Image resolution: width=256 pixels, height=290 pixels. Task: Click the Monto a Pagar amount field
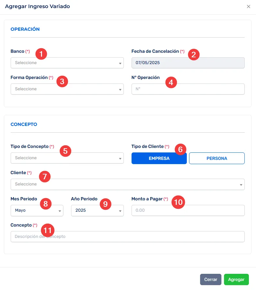[188, 210]
